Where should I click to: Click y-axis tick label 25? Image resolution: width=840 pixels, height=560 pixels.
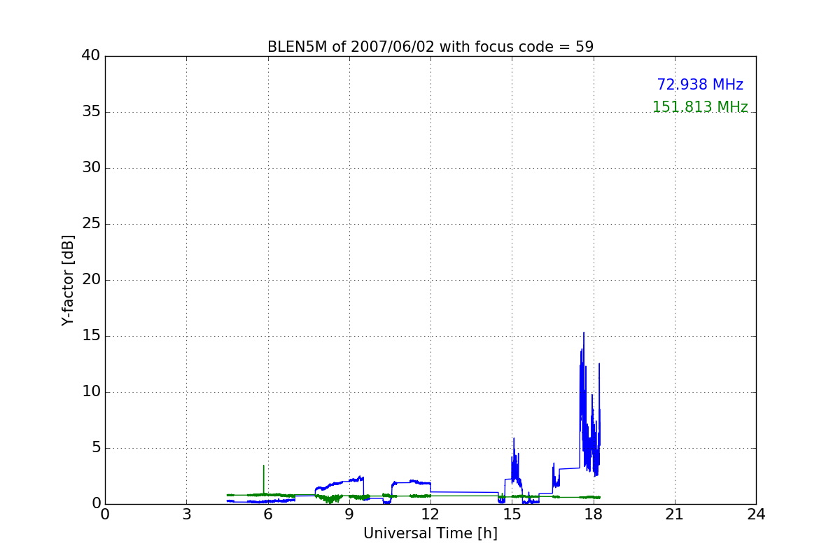coord(90,224)
